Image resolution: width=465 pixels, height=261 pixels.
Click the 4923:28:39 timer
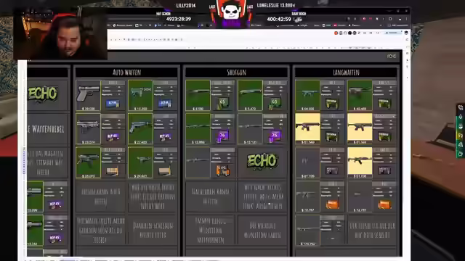pos(179,19)
